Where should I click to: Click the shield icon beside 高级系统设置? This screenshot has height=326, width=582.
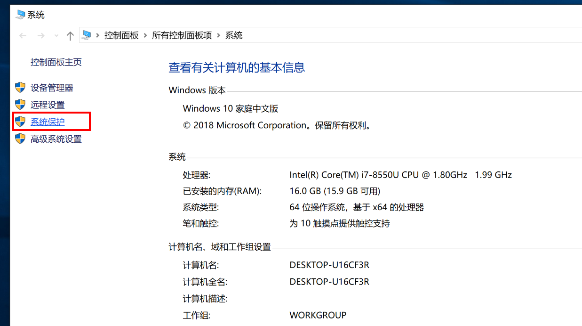[x=20, y=139]
